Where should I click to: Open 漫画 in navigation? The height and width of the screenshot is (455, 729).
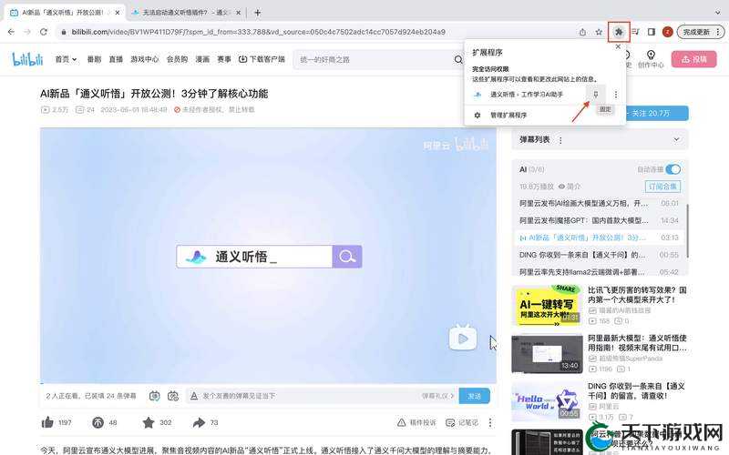(202, 59)
